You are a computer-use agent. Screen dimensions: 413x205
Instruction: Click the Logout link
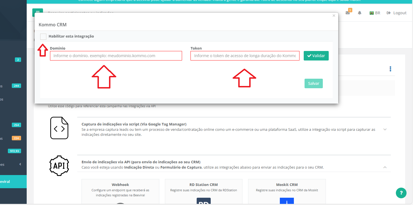point(397,13)
